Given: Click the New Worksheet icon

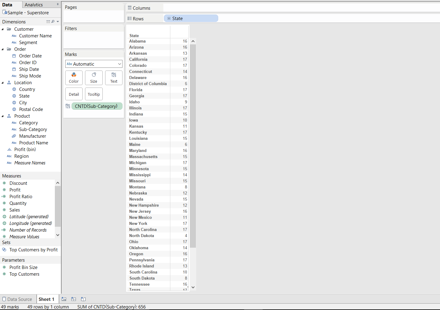Looking at the screenshot, I should 64,299.
